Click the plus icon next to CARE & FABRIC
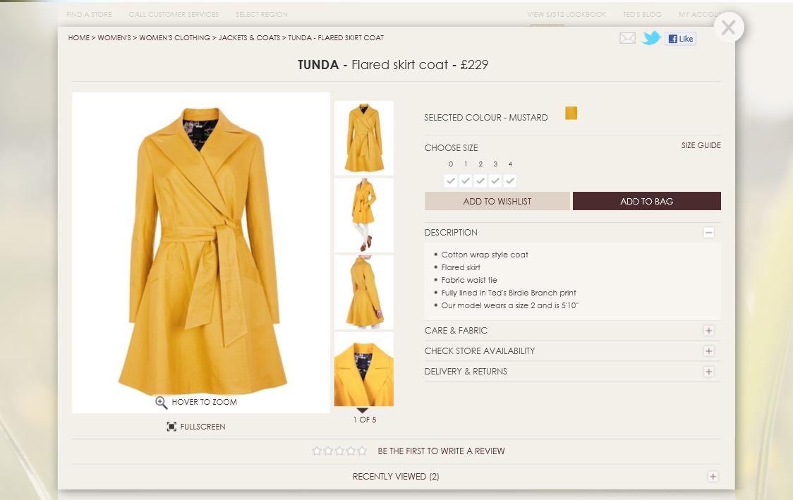Screen dimensions: 793x500 pos(708,330)
